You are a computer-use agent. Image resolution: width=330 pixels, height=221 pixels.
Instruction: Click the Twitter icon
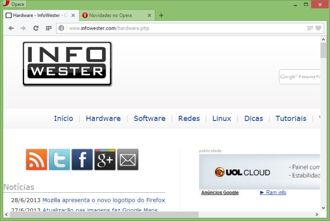60,160
